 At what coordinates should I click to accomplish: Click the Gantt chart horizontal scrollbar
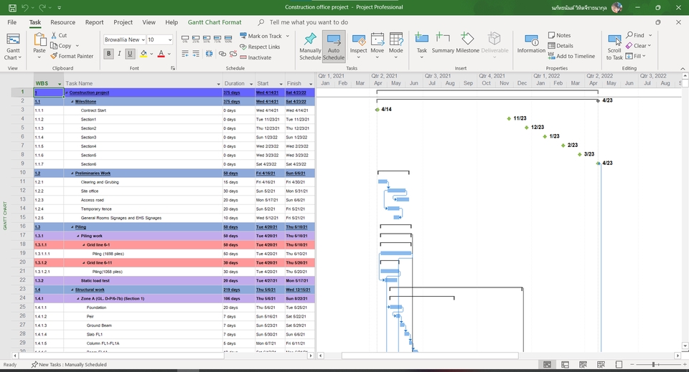click(430, 356)
